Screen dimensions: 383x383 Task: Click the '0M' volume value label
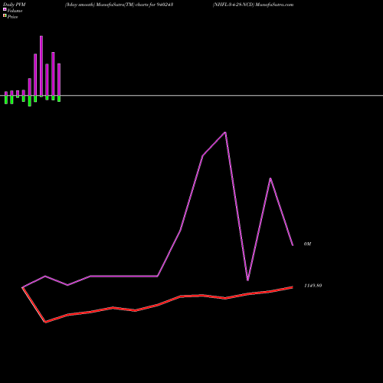[x=307, y=244]
